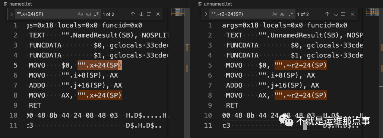Close the named.txt find widget
This screenshot has height=138, width=383.
click(x=158, y=14)
